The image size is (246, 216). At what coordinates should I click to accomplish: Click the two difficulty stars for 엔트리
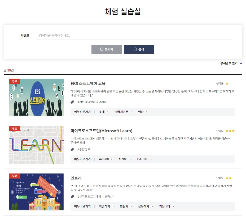[x=229, y=178]
